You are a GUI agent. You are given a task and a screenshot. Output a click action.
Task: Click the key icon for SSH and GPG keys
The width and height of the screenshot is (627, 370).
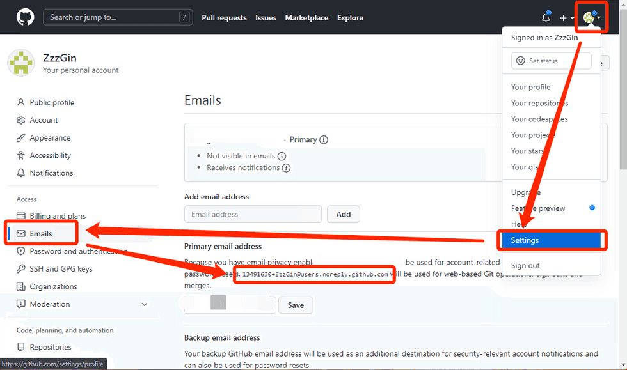pos(20,268)
